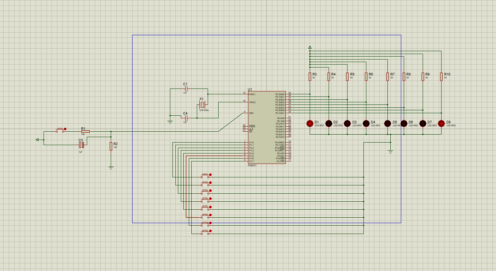496x271 pixels.
Task: Click the 1uF value under C3
Action: pyautogui.click(x=80, y=152)
